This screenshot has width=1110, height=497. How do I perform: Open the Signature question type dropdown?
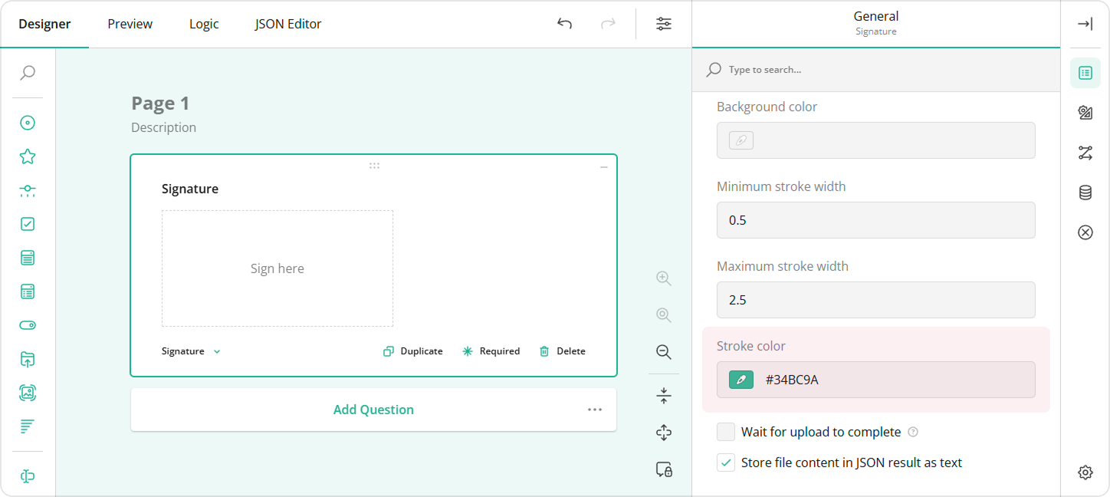(189, 351)
